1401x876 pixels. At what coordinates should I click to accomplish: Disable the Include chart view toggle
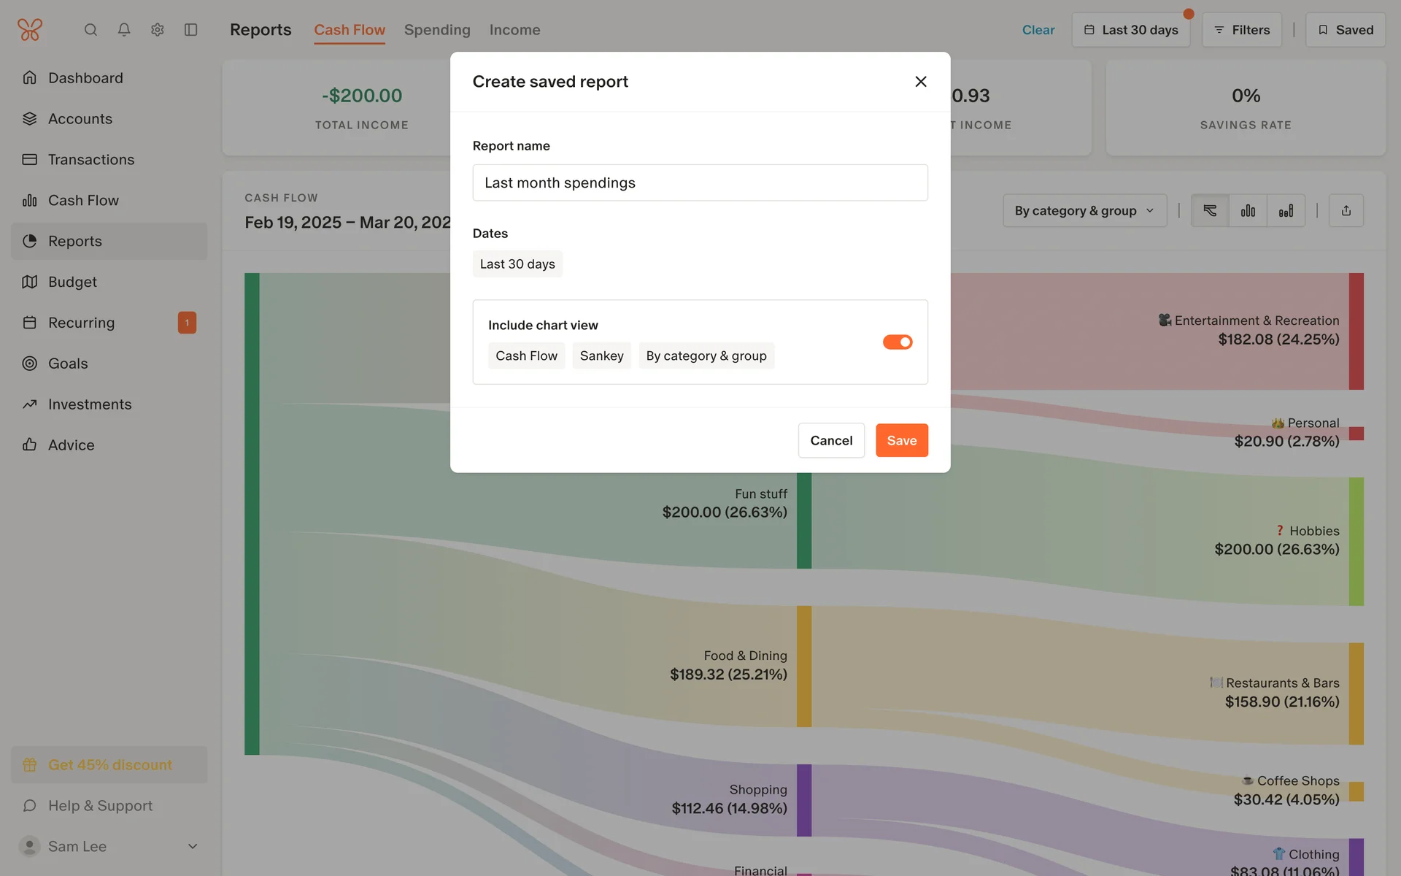tap(898, 342)
